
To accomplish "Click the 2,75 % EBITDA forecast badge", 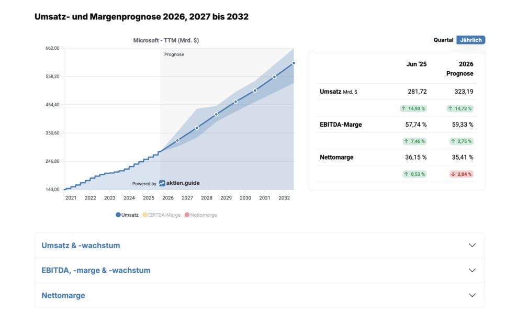I will (x=462, y=141).
